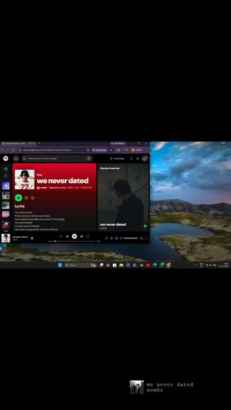Open the Liked Songs purple heart playlist
Screen dimensions: 231x410
click(x=6, y=186)
